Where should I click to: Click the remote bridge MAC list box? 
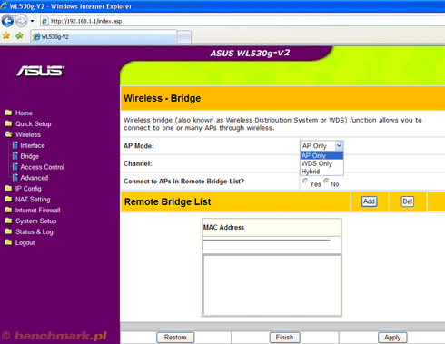272,285
